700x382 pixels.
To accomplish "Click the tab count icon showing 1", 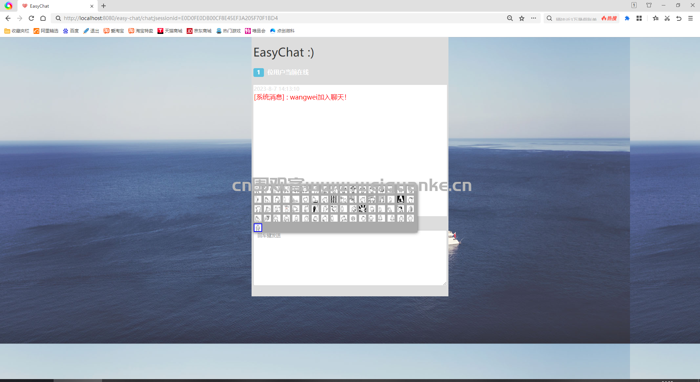I will (x=634, y=5).
